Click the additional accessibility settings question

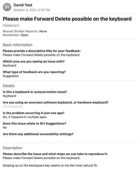click(38, 134)
